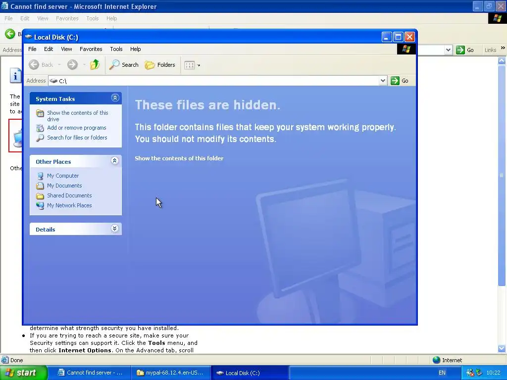Click the Start button

(x=24, y=373)
